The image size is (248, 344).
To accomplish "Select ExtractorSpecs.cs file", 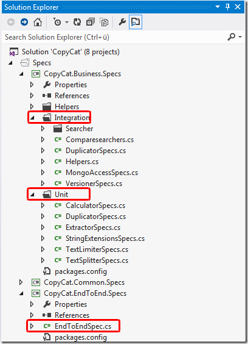I will click(93, 228).
